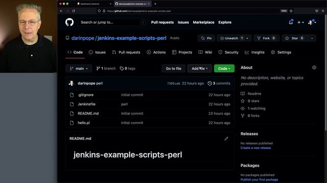
Task: Select the repository Issues tab
Action: pyautogui.click(x=97, y=52)
